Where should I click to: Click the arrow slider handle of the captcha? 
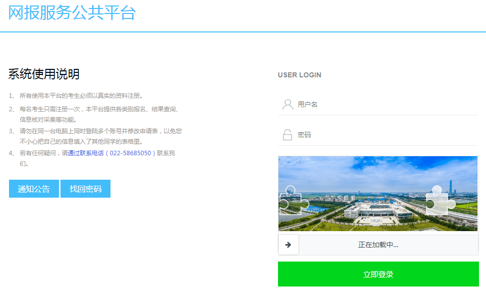tap(288, 245)
